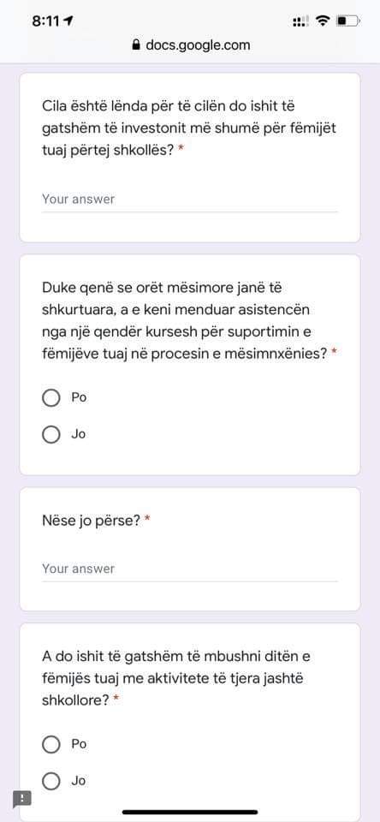380x822 pixels.
Task: Tap the docs.google.com address bar
Action: pyautogui.click(x=191, y=45)
